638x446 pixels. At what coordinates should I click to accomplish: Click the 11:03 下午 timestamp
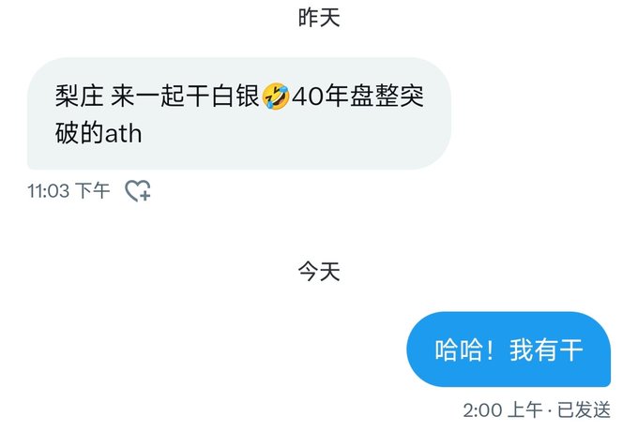coord(68,190)
